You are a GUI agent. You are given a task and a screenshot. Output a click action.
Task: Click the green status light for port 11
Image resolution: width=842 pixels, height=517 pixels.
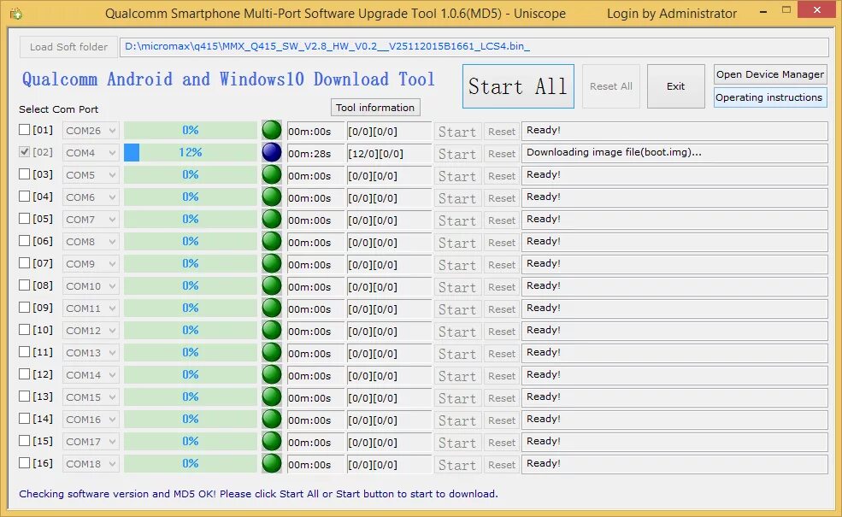[x=272, y=353]
